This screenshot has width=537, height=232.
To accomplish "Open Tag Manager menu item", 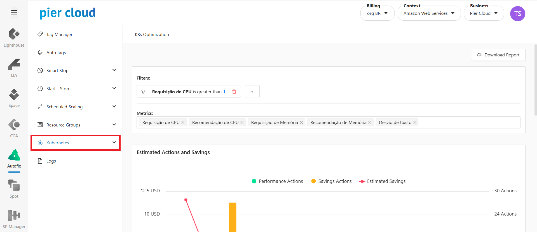I will tap(59, 35).
